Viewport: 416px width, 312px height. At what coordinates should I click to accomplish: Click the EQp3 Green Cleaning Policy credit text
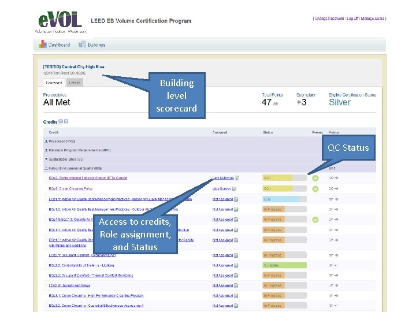coord(70,188)
